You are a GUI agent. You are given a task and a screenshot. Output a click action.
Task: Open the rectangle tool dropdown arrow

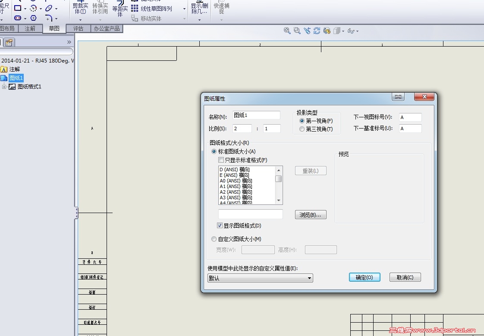[25, 9]
